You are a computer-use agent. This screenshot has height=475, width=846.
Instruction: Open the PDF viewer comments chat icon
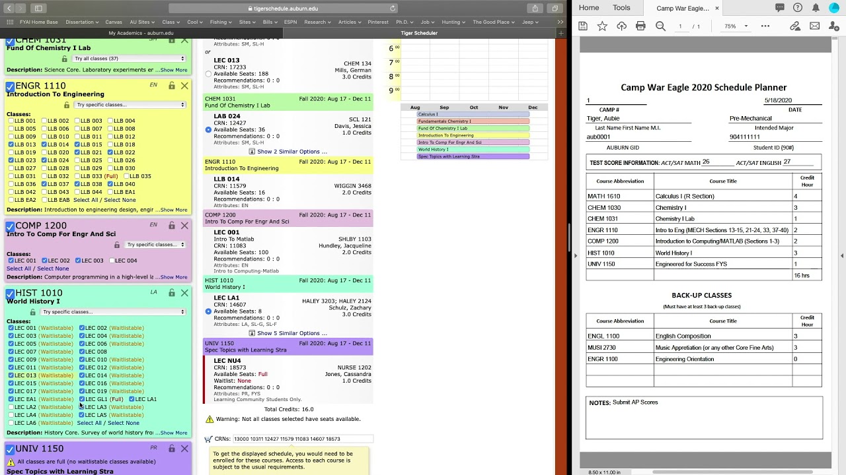point(780,8)
